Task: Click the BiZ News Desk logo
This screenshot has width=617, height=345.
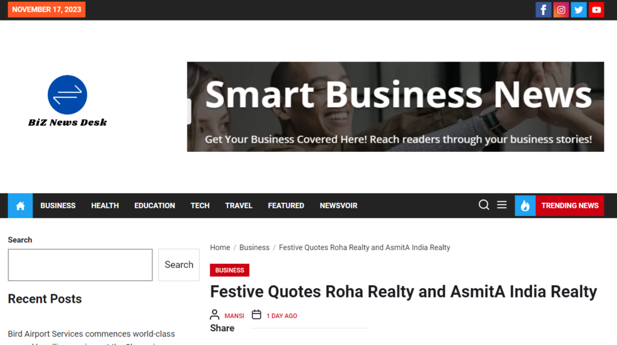Action: (67, 101)
